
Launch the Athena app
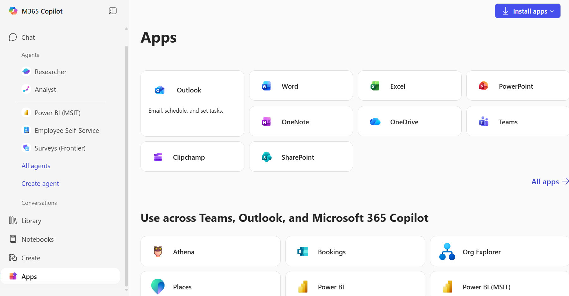(210, 251)
